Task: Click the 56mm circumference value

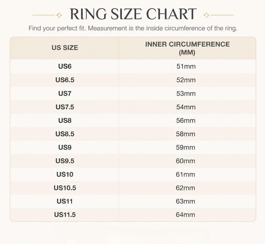Action: pos(186,120)
